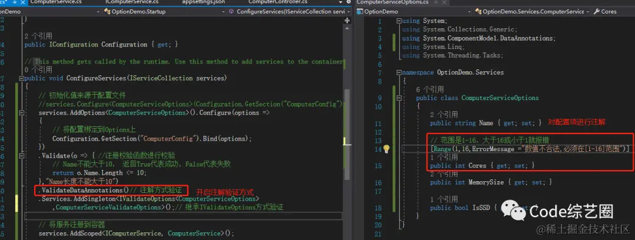Show the 0 个引用 references above ConfigureServices
The width and height of the screenshot is (635, 240).
(x=38, y=70)
